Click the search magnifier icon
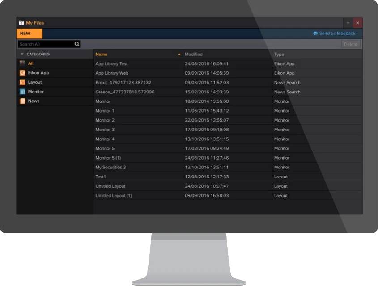 [x=77, y=44]
